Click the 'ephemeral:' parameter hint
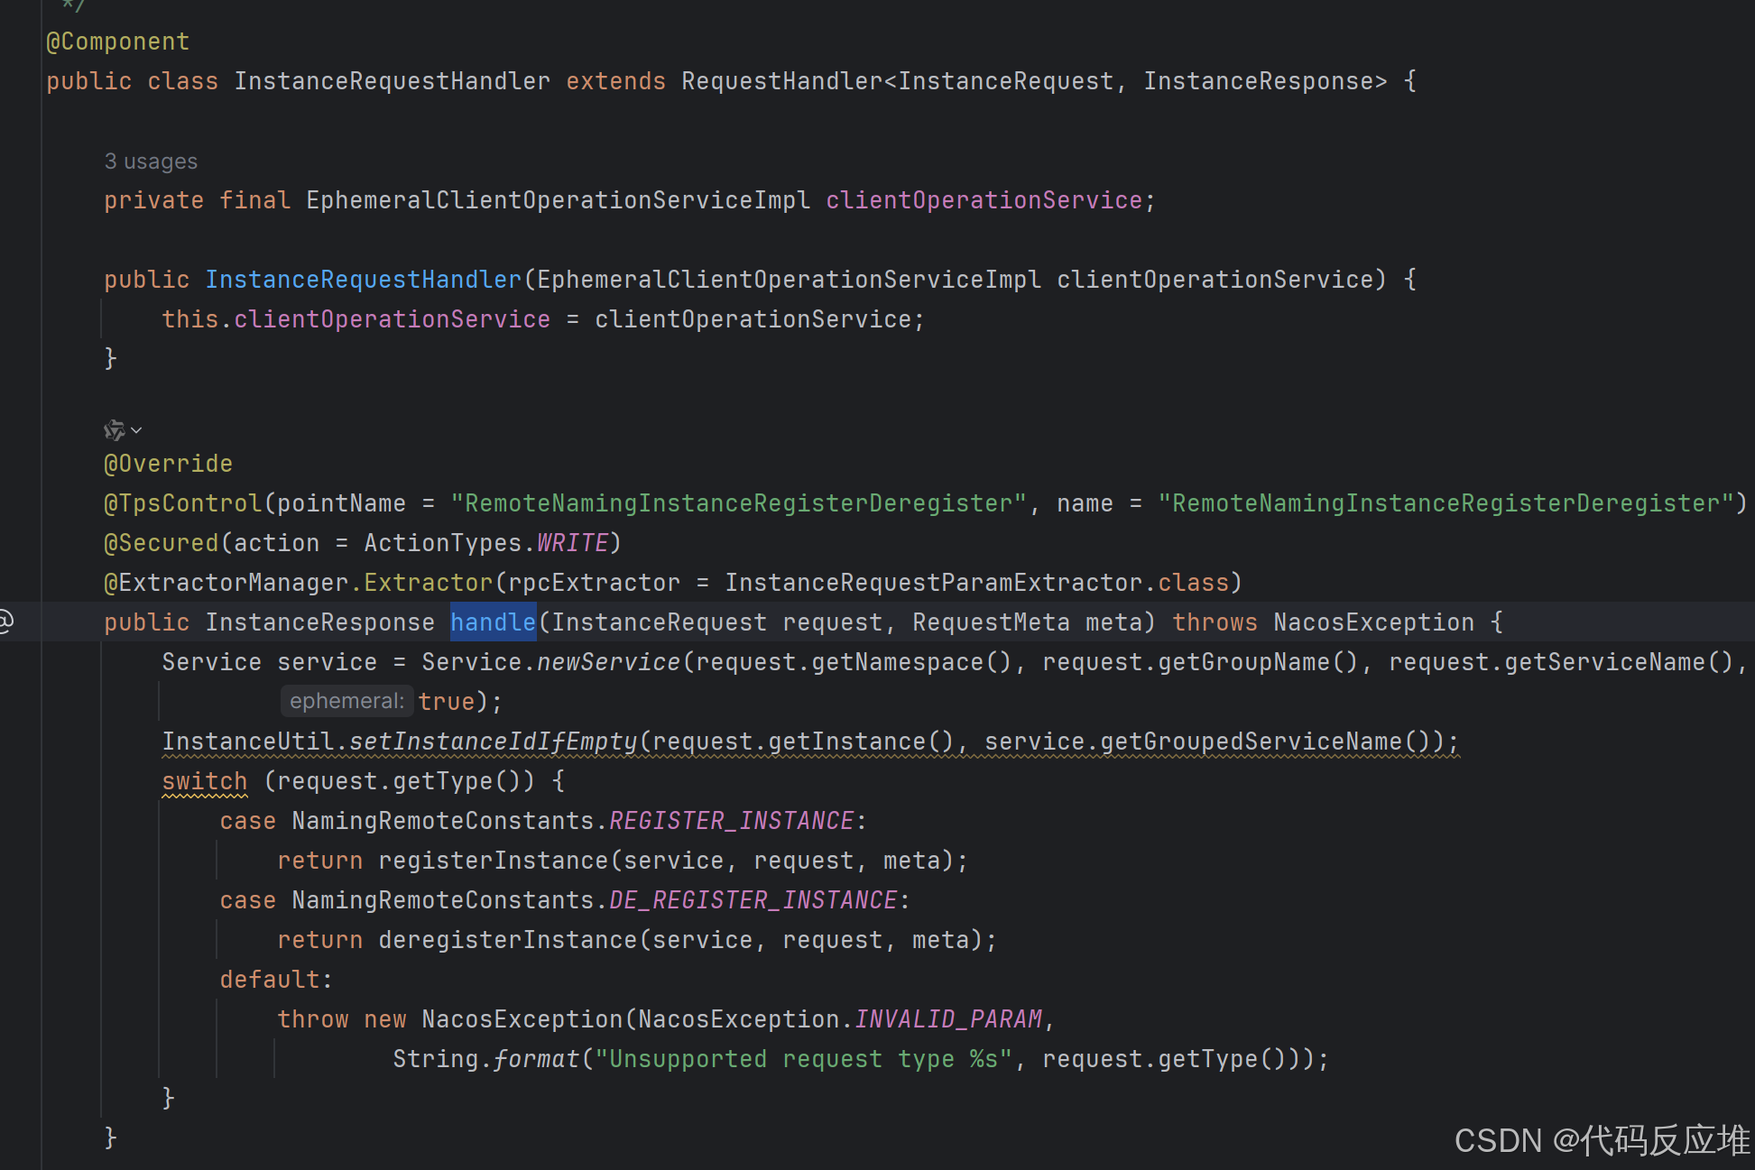The image size is (1755, 1170). 346,701
